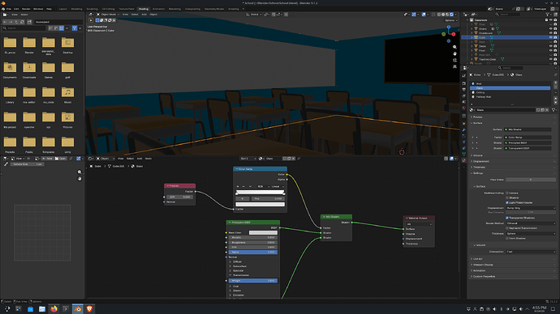The width and height of the screenshot is (560, 314).
Task: Click the pan hand icon in image editor
Action: point(80,178)
